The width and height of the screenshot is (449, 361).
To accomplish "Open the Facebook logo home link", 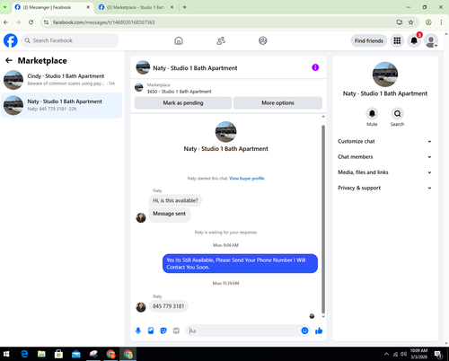I will 11,40.
